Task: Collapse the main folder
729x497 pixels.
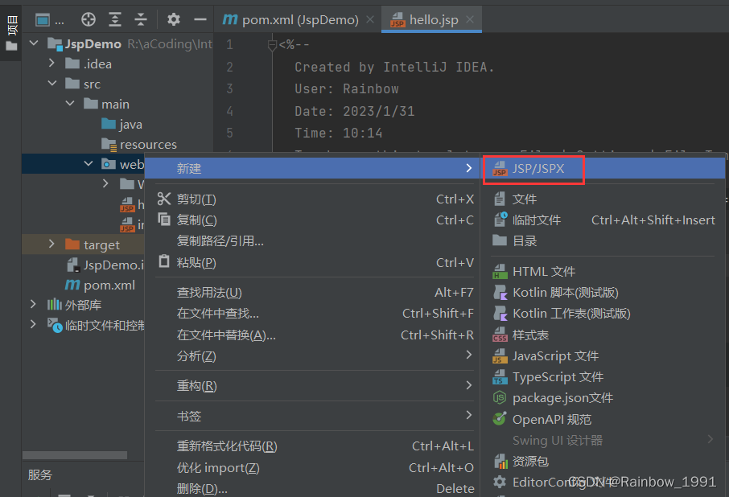Action: [x=70, y=103]
